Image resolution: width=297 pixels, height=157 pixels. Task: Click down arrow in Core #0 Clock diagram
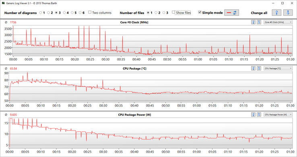pyautogui.click(x=259, y=22)
